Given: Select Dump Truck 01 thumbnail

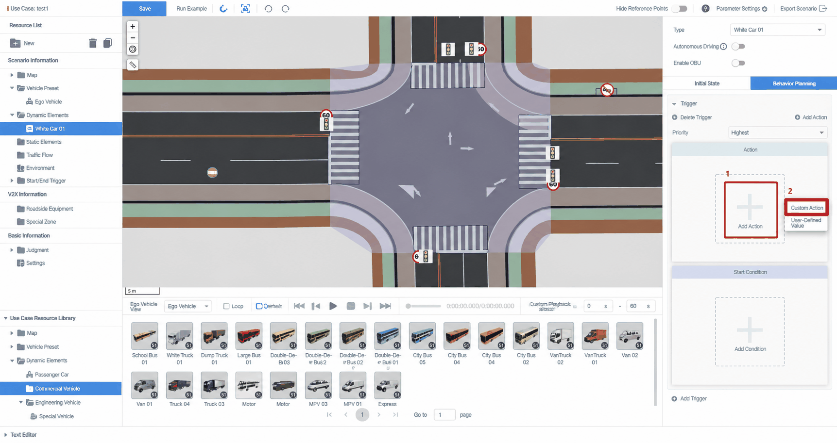Looking at the screenshot, I should coord(214,336).
